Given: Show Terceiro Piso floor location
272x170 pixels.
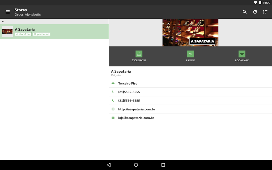Looking at the screenshot, I should tap(190, 83).
